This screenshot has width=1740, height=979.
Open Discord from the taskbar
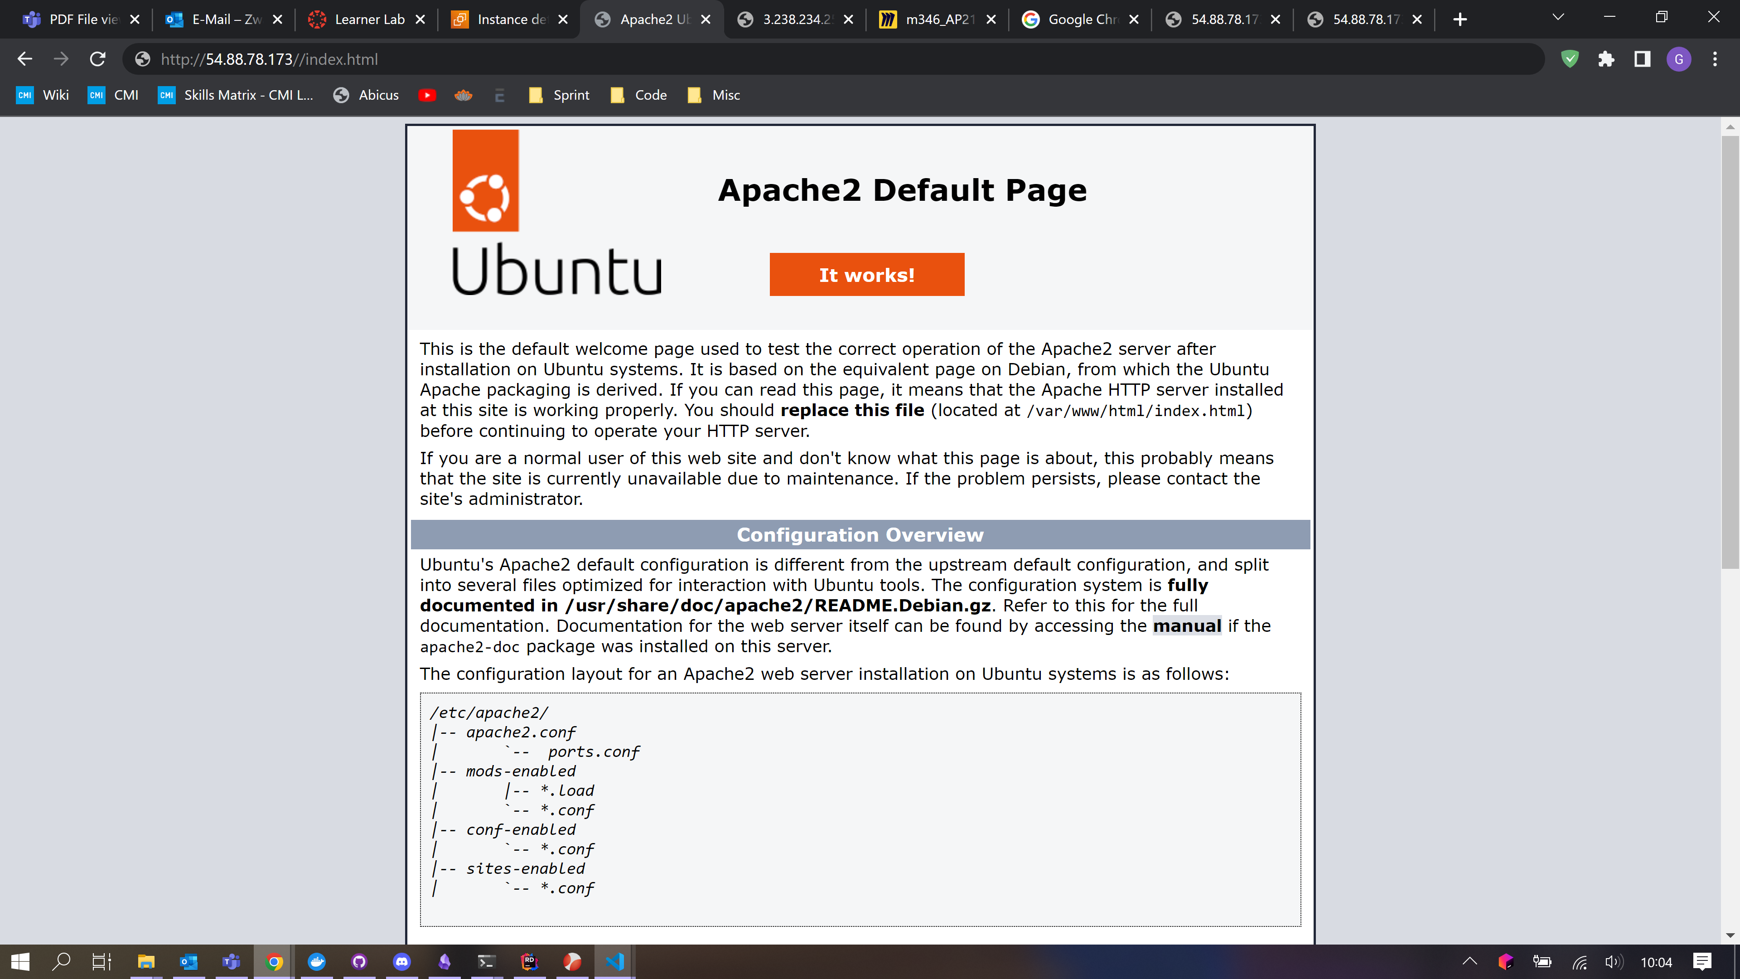point(402,961)
